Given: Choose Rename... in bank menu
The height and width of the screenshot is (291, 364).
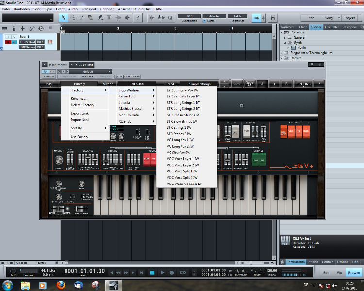Looking at the screenshot, I should point(79,98).
